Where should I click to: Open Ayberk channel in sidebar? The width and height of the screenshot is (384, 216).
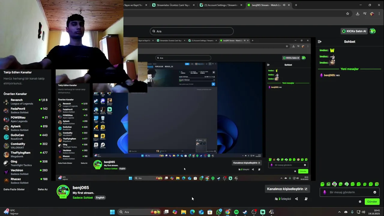coord(25,128)
